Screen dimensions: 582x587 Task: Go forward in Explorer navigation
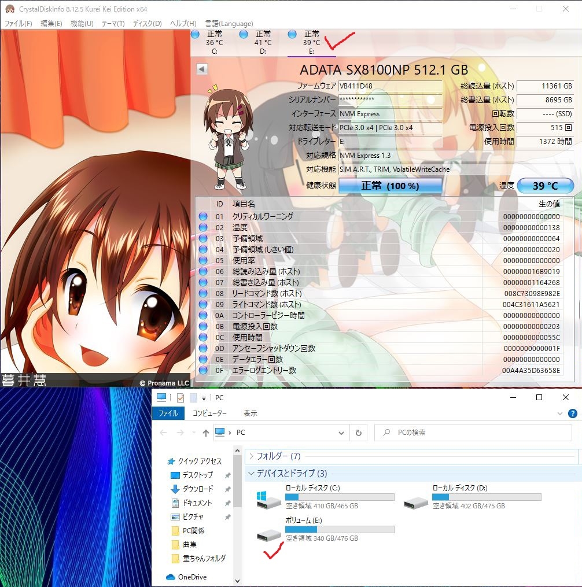coord(180,433)
